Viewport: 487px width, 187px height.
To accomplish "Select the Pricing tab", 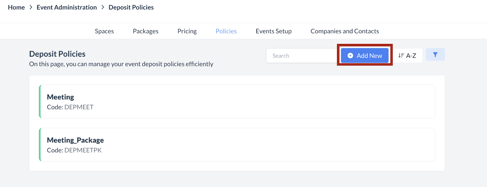I will click(x=187, y=31).
